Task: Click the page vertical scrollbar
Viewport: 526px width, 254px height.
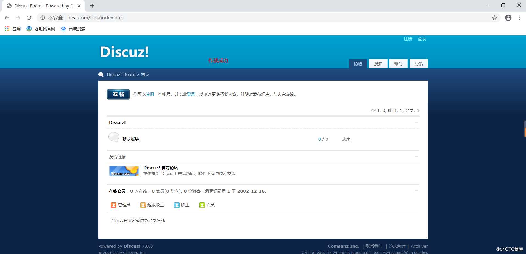Action: point(525,129)
